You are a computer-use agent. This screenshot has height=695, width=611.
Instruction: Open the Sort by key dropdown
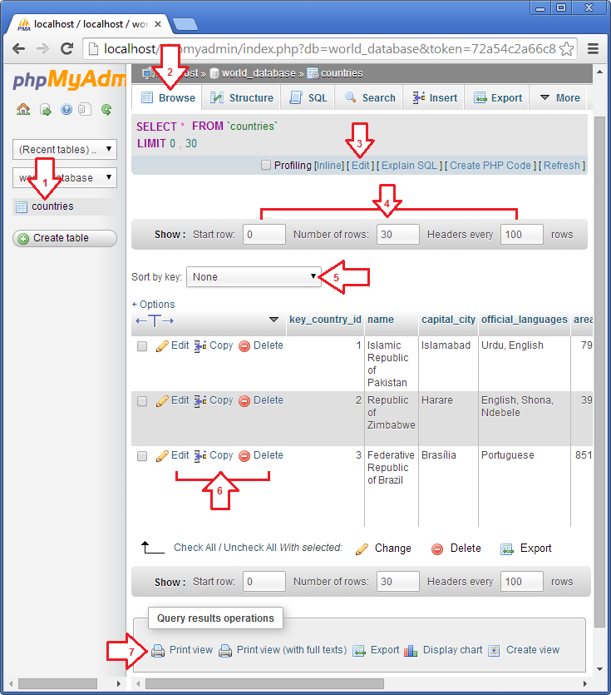click(x=254, y=277)
